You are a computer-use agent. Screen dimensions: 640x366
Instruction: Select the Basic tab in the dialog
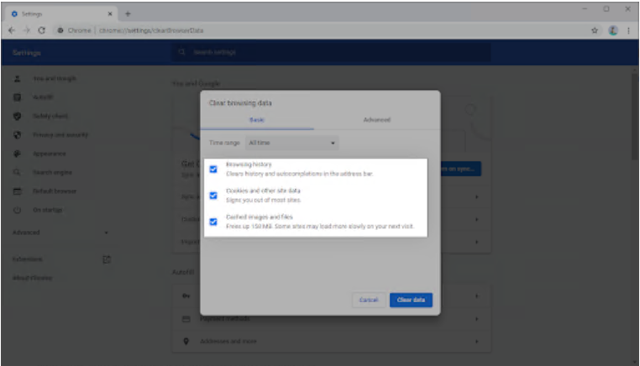point(257,120)
